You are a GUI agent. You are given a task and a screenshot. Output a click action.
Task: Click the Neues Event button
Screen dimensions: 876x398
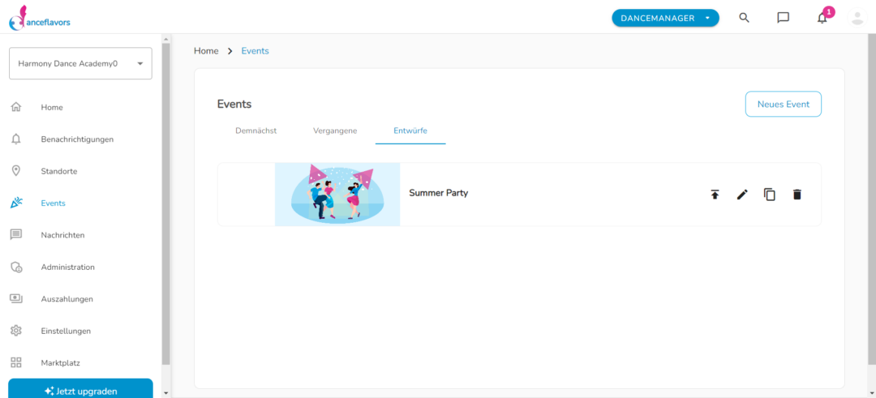tap(784, 104)
